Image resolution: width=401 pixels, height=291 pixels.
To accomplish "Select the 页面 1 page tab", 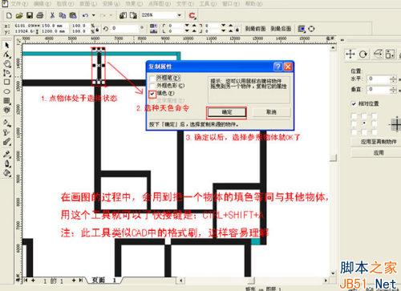I will click(x=104, y=281).
